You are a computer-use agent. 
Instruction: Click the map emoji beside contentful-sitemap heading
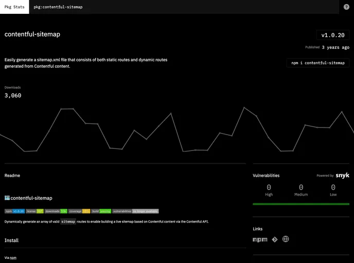pos(7,198)
